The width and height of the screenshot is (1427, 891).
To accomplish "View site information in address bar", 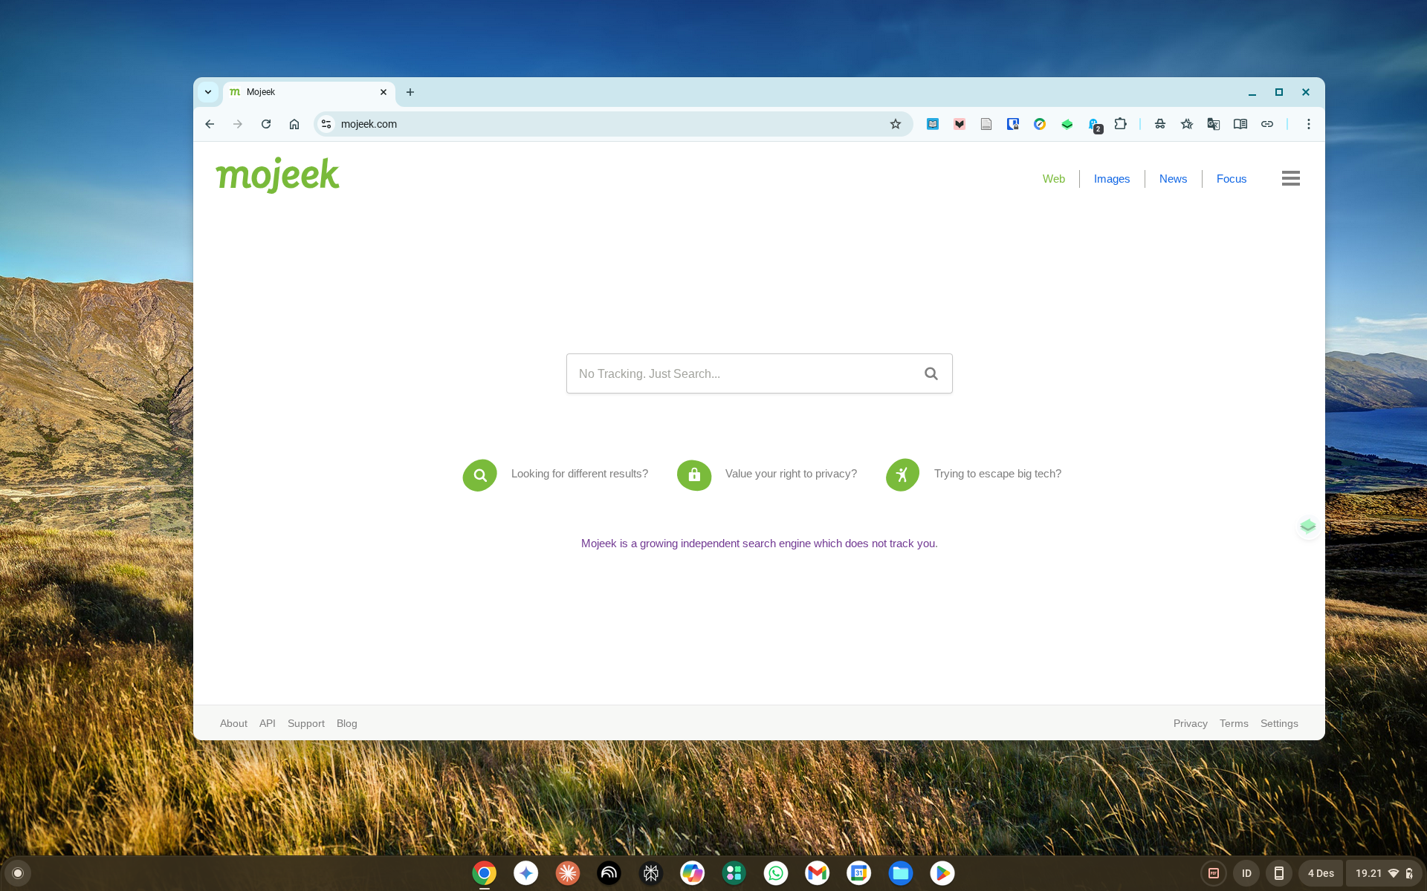I will [x=326, y=124].
